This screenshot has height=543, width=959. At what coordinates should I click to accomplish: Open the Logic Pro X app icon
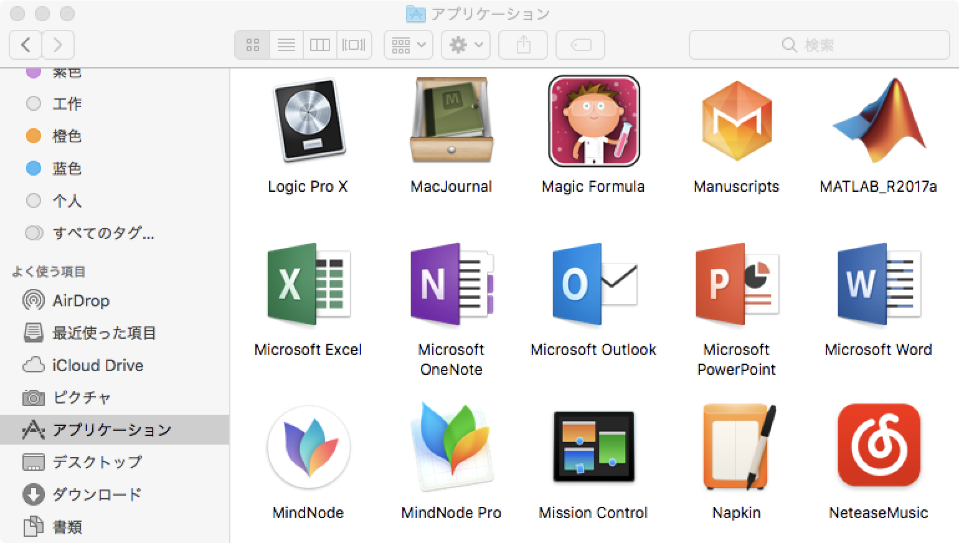coord(308,121)
